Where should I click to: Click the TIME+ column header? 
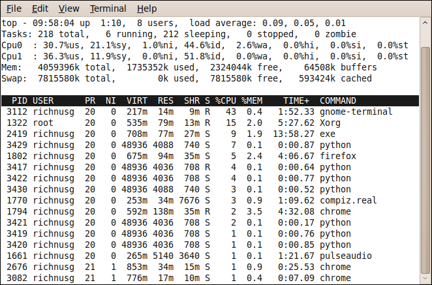click(x=296, y=101)
